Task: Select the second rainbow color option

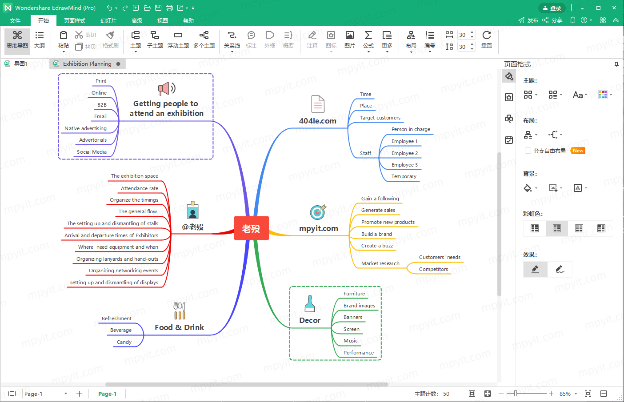Action: [557, 228]
